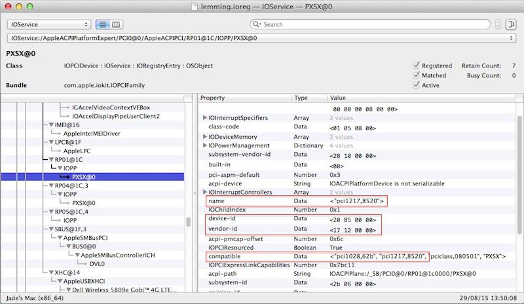
Task: Toggle the Matched checkbox
Action: [416, 75]
